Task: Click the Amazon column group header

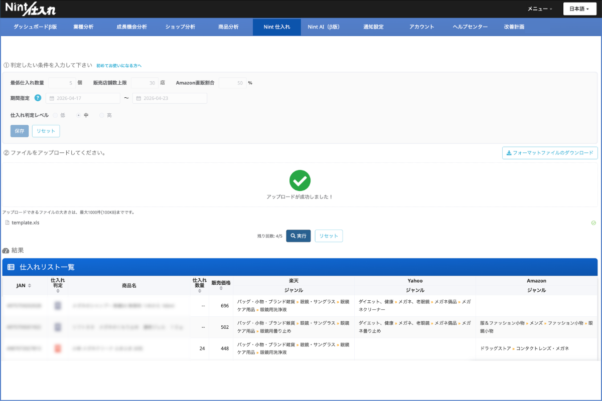Action: (x=536, y=281)
